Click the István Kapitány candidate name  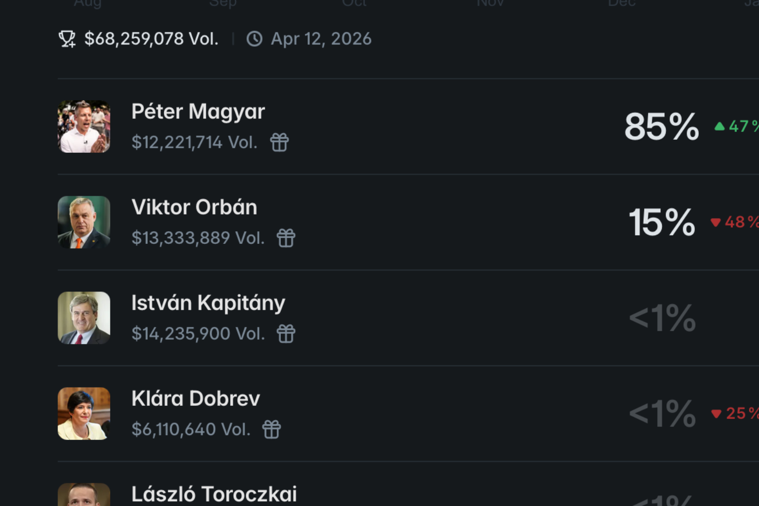[x=208, y=303]
